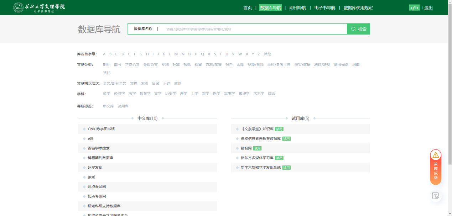Click the question-mark help icon at bottom right
The image size is (452, 216).
(435, 196)
